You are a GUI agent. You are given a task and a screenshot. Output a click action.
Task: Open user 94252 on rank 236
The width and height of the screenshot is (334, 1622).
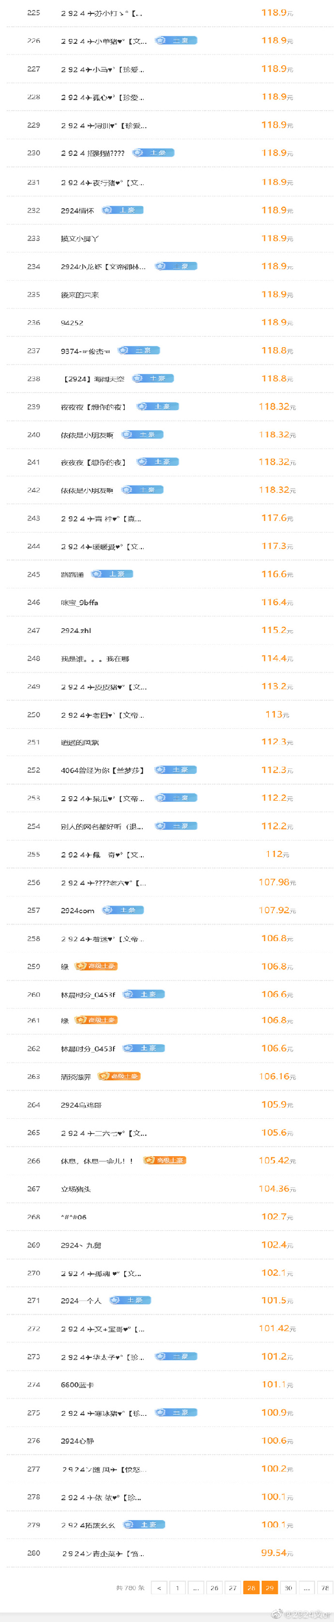(x=72, y=323)
